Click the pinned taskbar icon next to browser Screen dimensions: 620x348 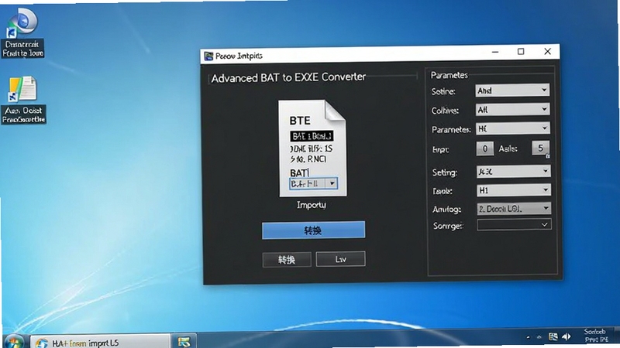point(184,341)
